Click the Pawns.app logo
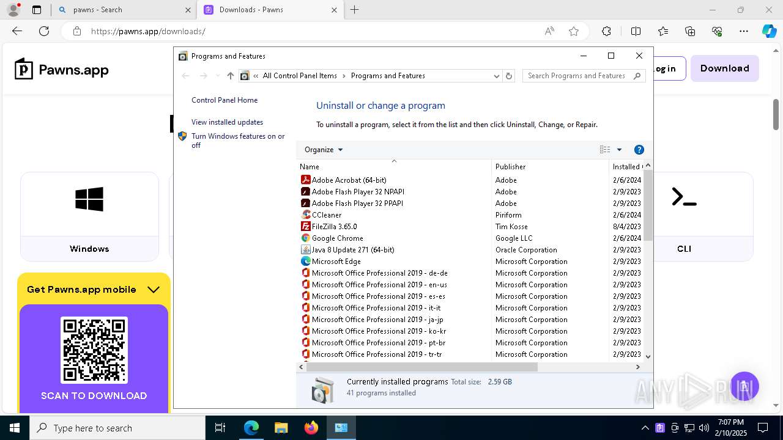This screenshot has height=440, width=783. tap(62, 69)
